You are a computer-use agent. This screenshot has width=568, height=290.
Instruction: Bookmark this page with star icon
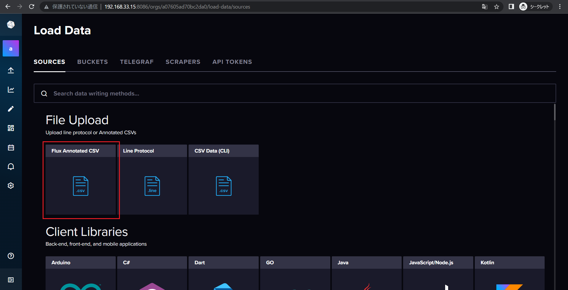[x=496, y=7]
